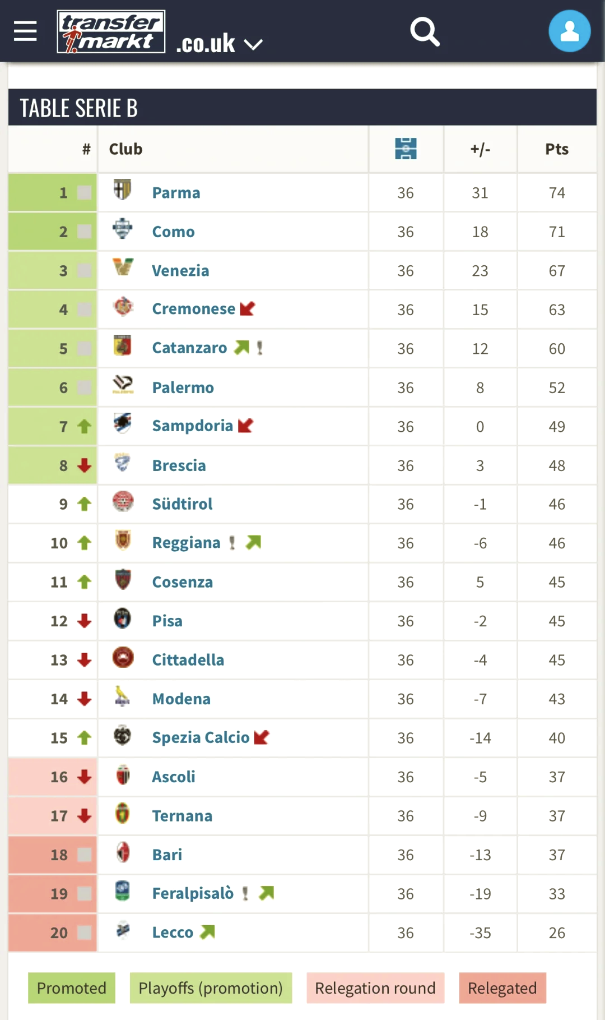
Task: Click the Palermo club crest
Action: 123,385
